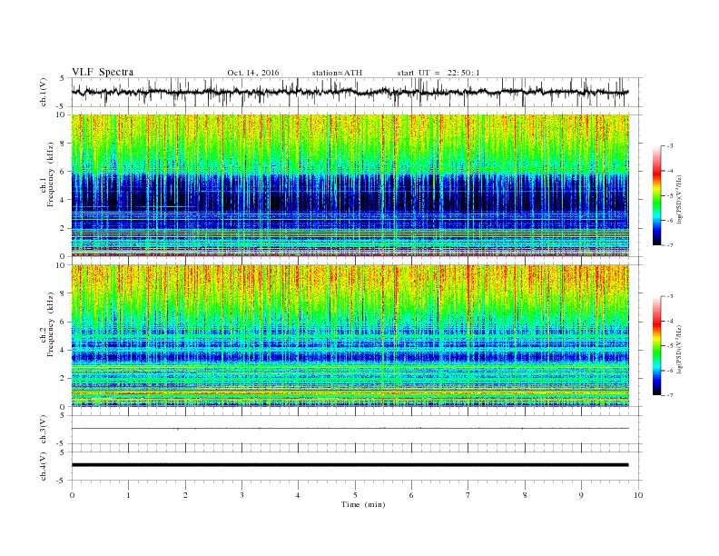Click the "4" tick on the time axis
The image size is (719, 556).
298,495
